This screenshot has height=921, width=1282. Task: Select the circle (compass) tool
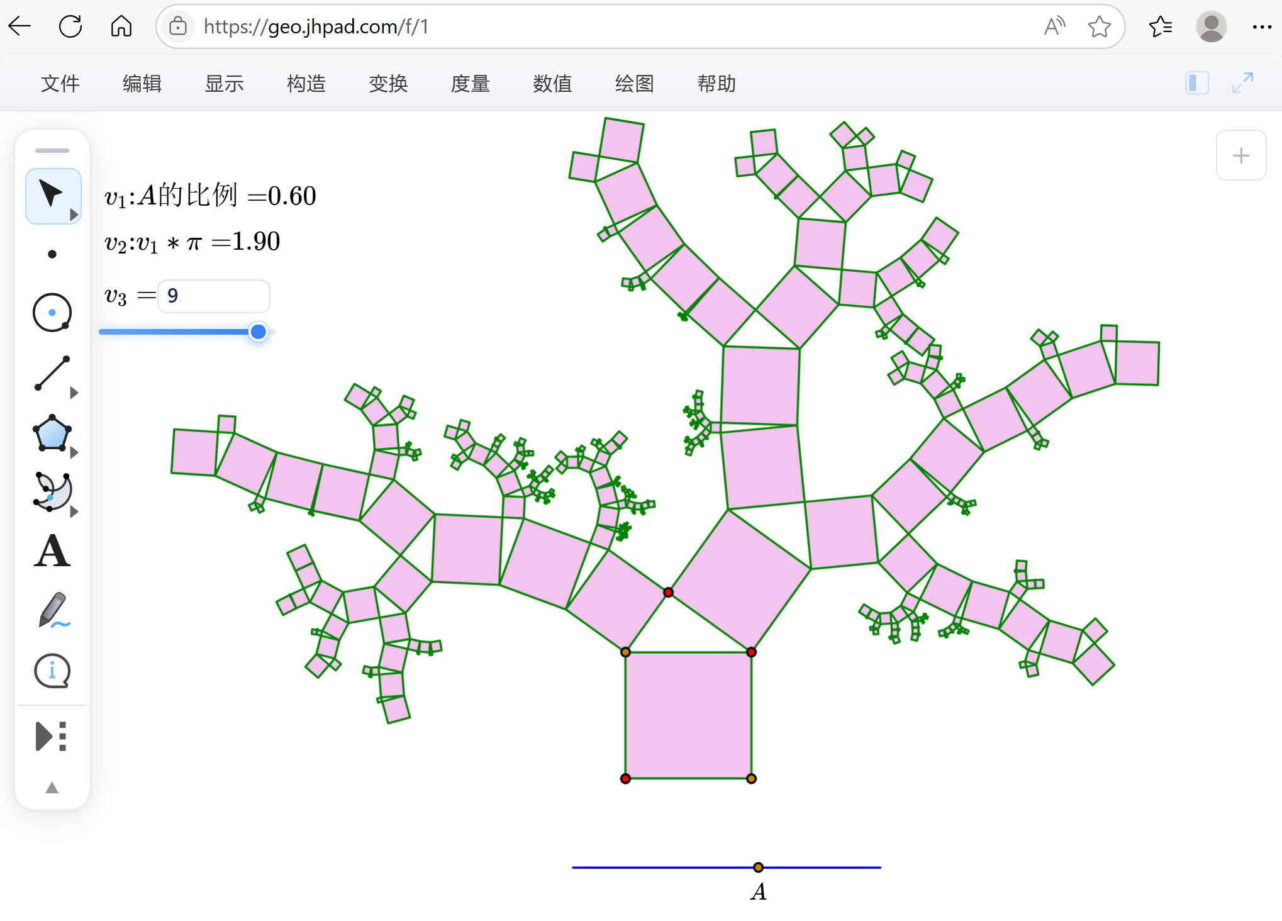pos(52,312)
